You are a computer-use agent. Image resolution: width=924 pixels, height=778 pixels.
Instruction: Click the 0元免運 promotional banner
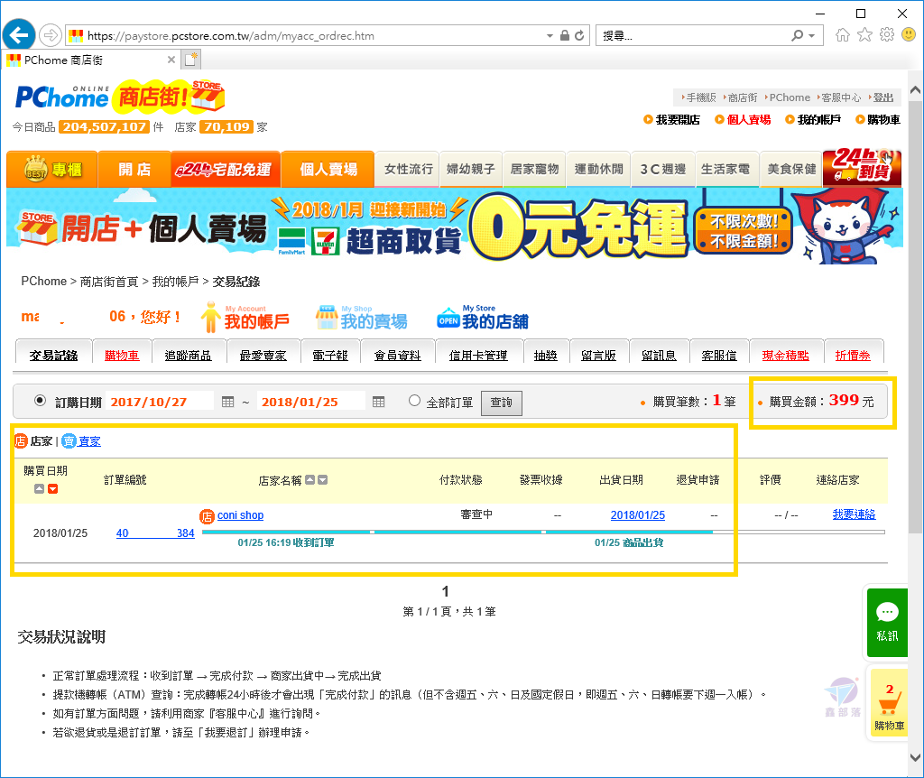(x=455, y=226)
